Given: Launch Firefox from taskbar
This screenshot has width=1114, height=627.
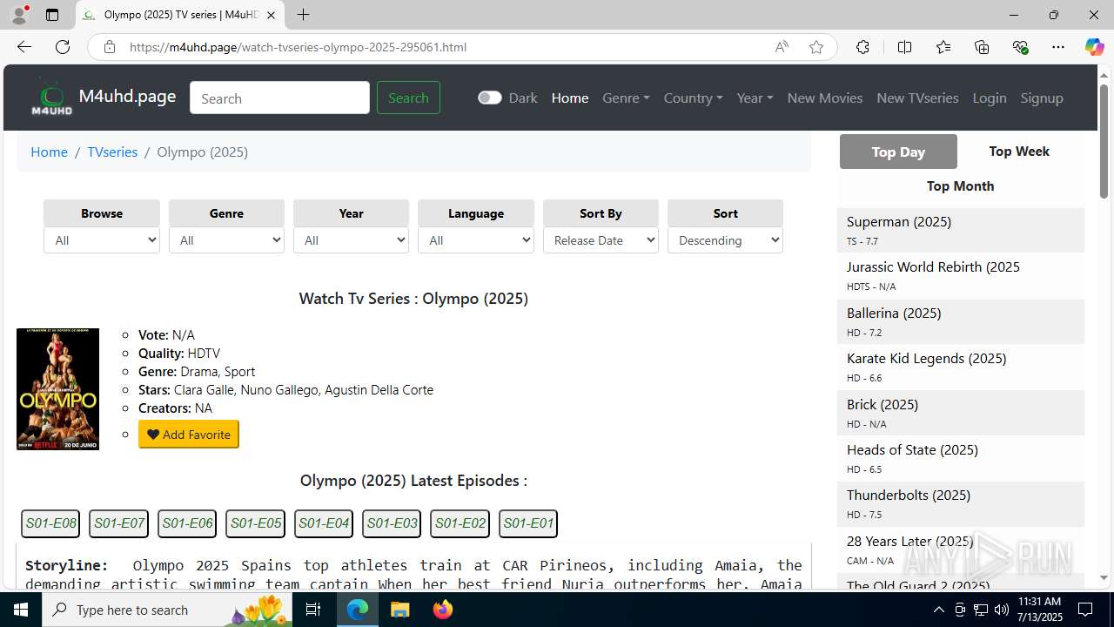Looking at the screenshot, I should pos(443,610).
